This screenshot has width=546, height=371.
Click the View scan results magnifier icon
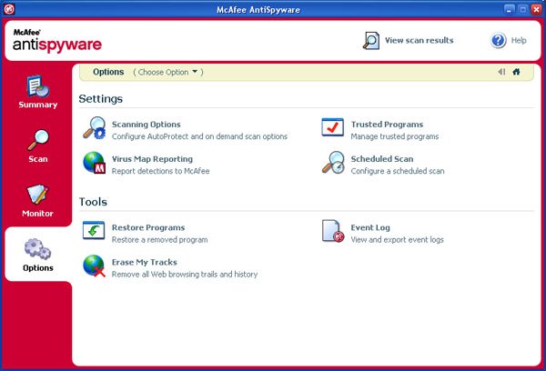pos(371,41)
